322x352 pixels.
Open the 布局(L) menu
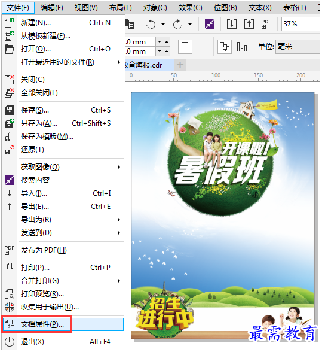tap(121, 8)
